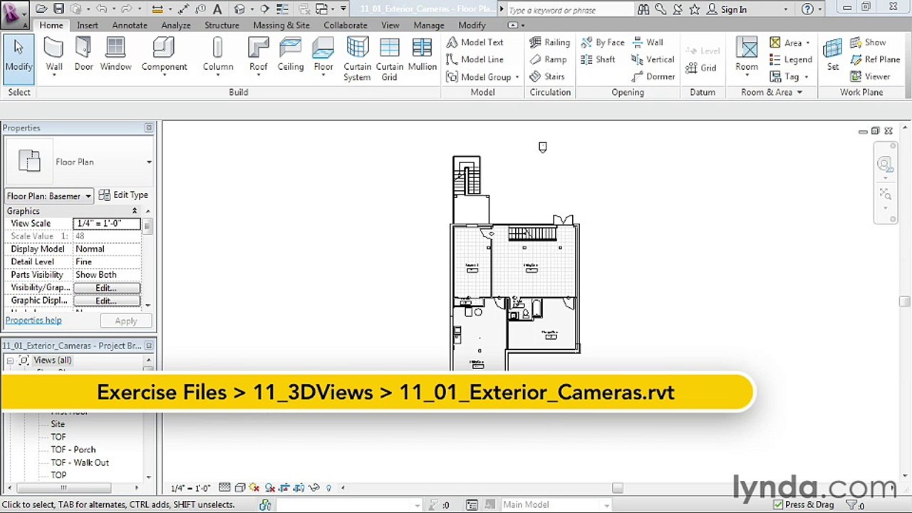Click the Model Text tool
The image size is (912, 513).
click(x=475, y=42)
